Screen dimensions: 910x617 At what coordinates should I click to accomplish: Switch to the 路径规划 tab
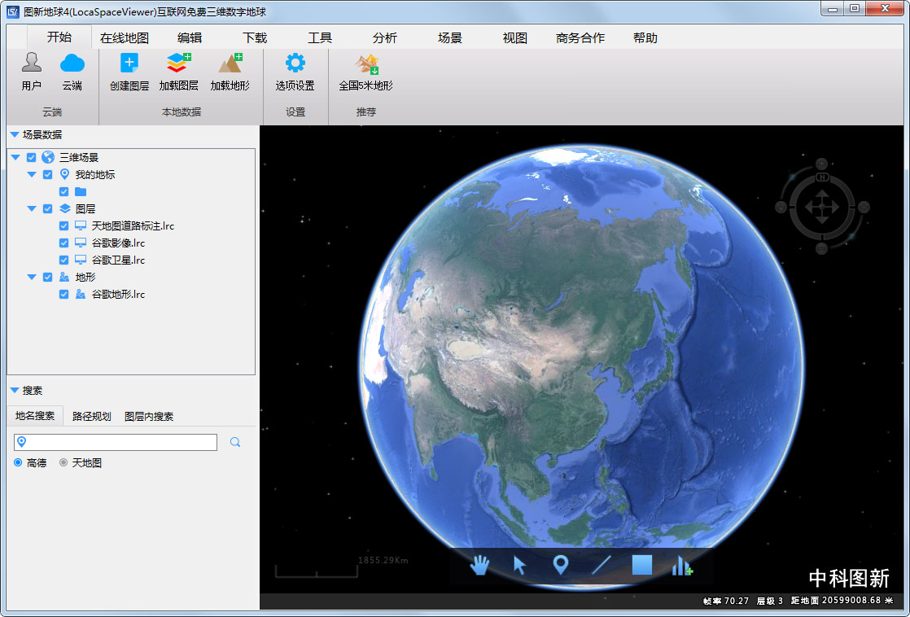click(91, 416)
